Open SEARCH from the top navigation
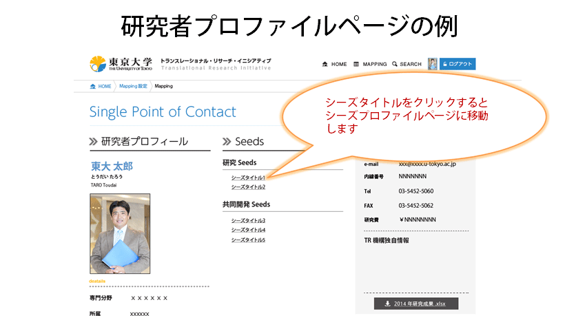This screenshot has width=576, height=322. [x=410, y=64]
